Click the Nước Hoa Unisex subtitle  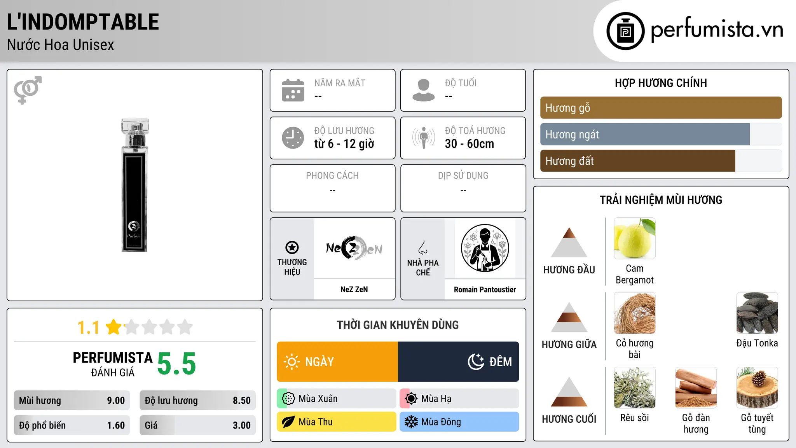tap(61, 45)
